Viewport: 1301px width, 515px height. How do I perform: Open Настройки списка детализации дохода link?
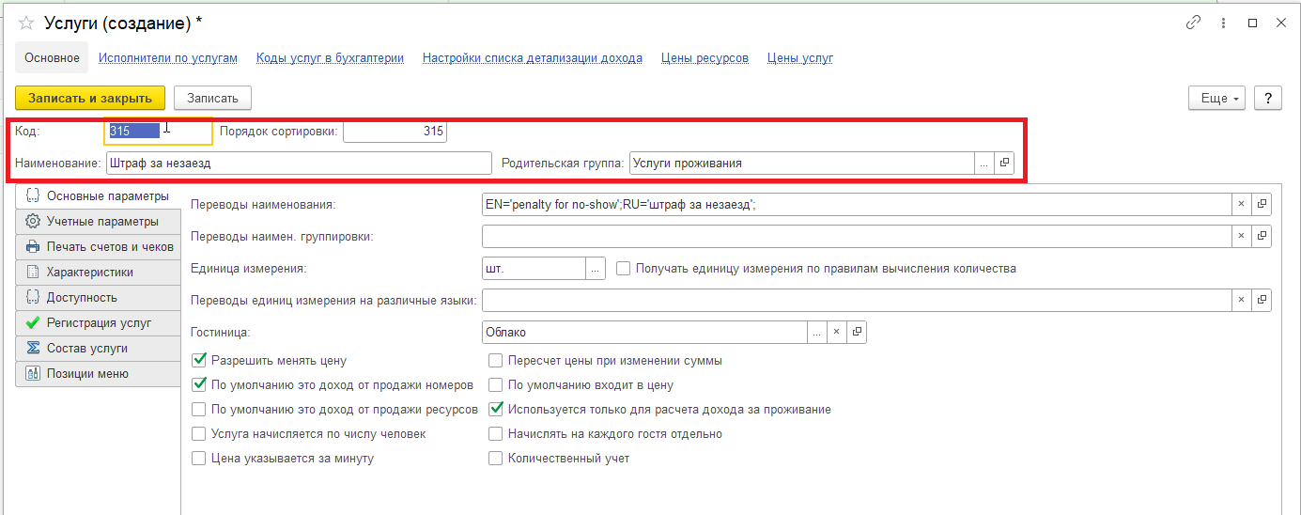coord(533,58)
